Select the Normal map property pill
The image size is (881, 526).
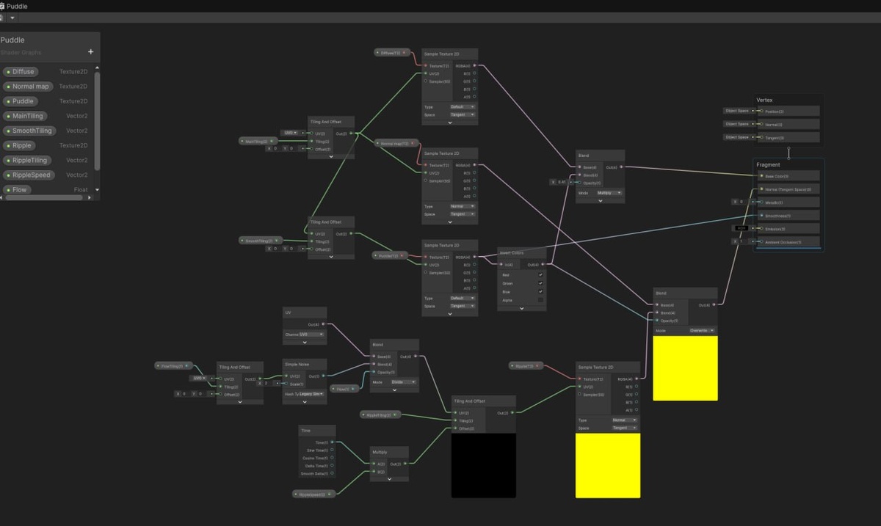coord(28,87)
